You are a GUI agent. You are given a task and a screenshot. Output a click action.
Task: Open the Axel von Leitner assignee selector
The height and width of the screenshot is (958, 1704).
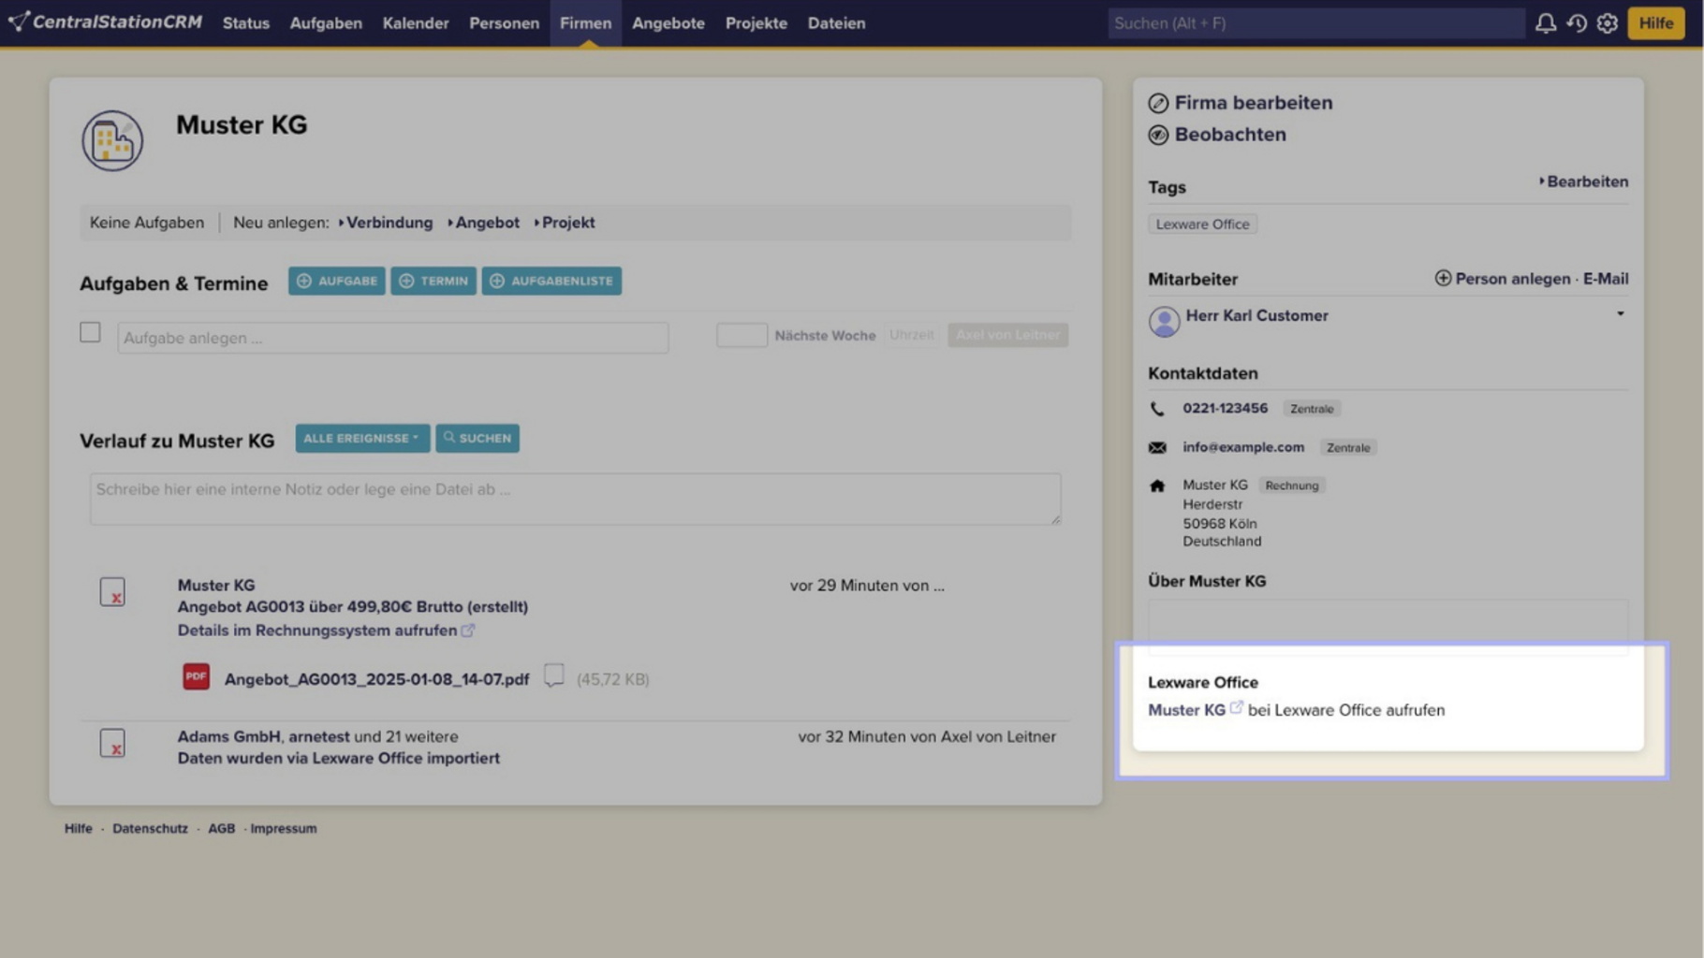coord(1007,335)
